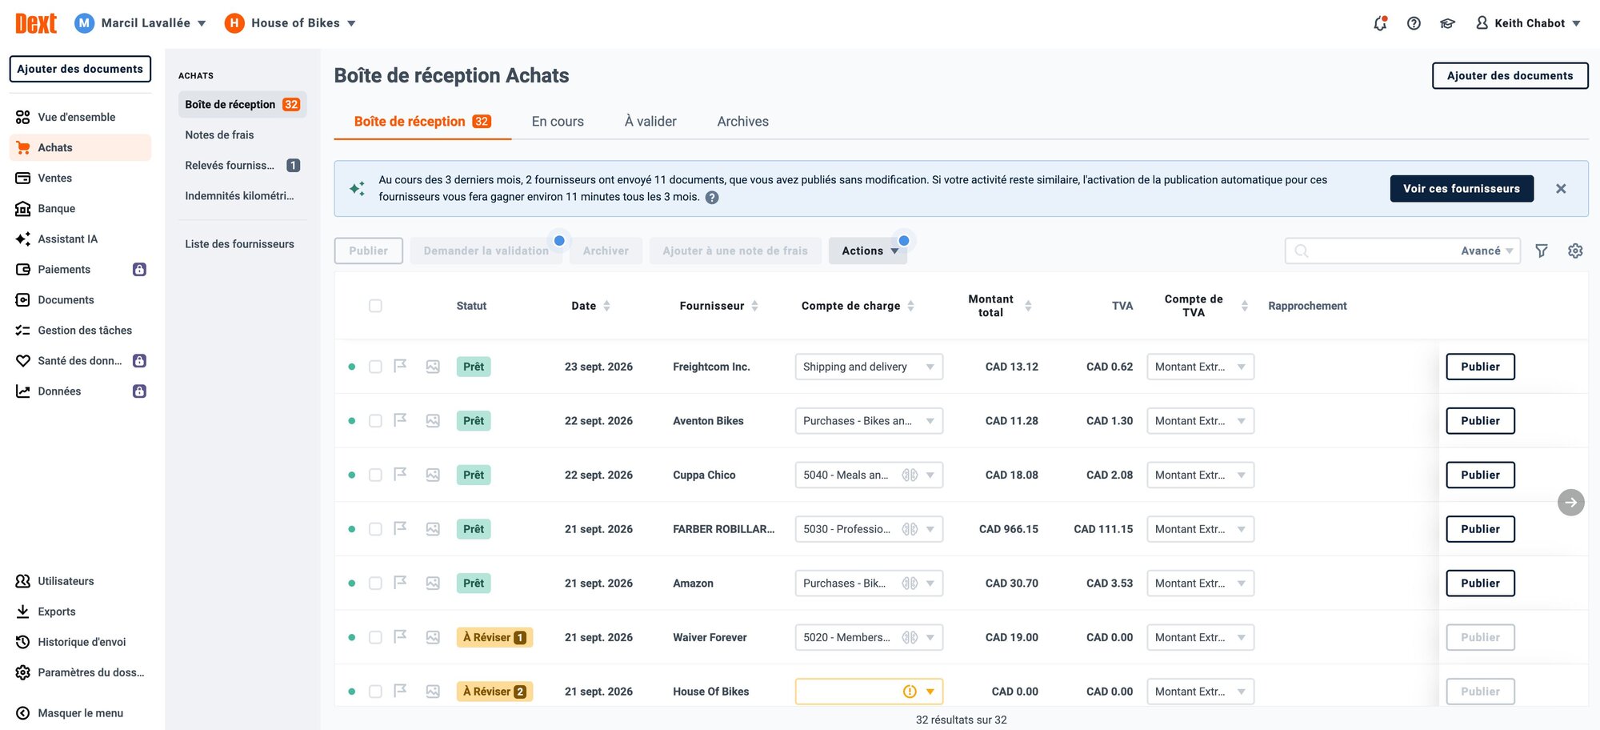Hide the sidebar with Masquer le menu

[80, 713]
